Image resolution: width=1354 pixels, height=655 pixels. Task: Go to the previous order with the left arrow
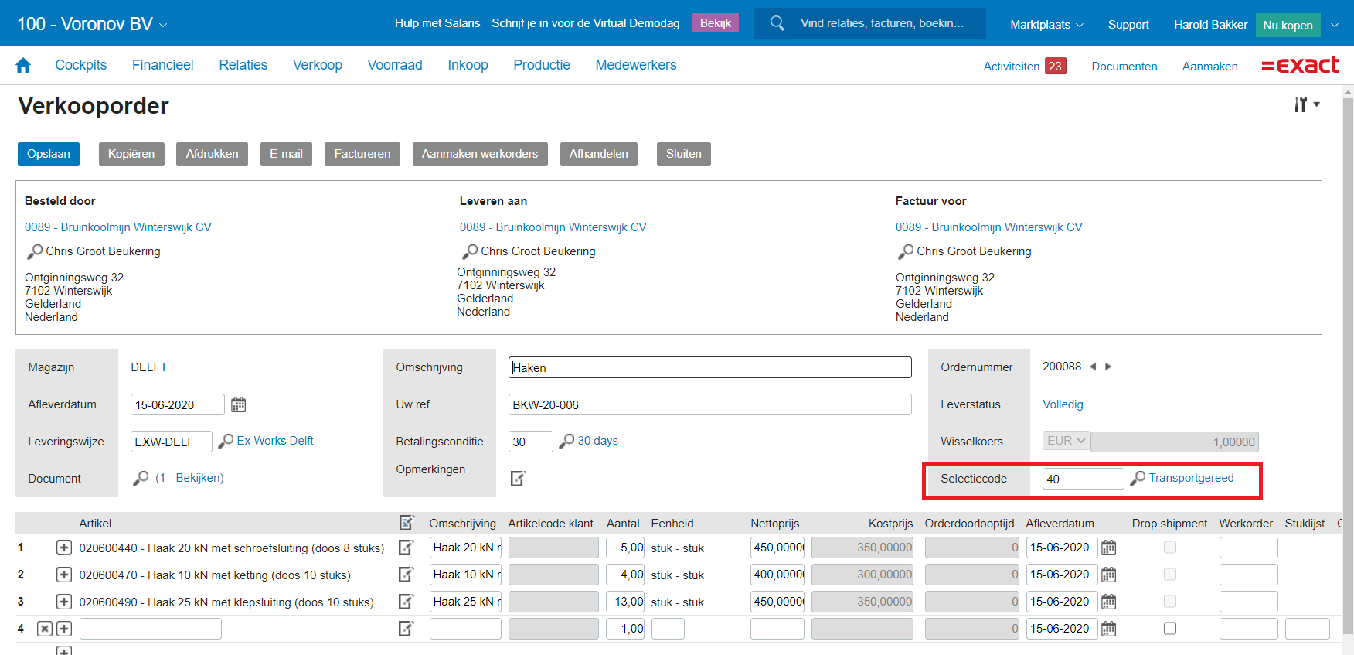click(1093, 367)
